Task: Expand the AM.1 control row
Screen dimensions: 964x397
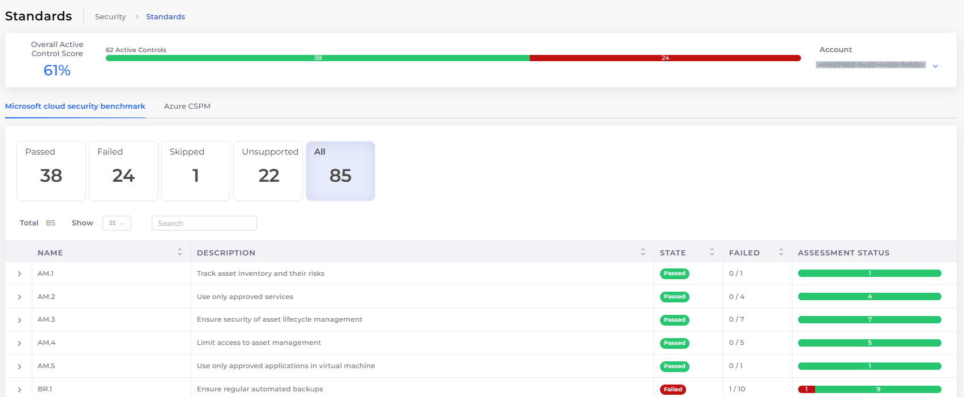Action: [19, 274]
